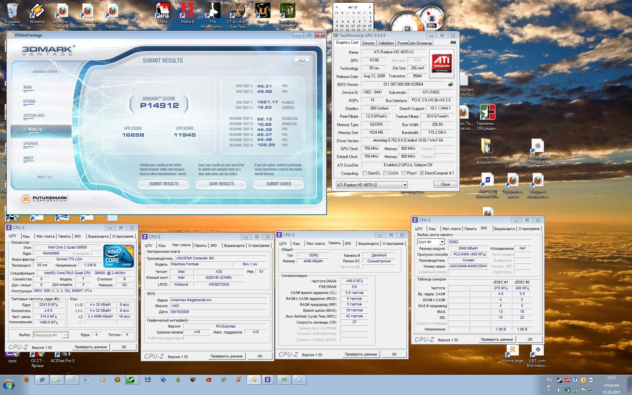632x395 pixels.
Task: Click the purple CPU-Z taskbar button
Action: [x=268, y=380]
